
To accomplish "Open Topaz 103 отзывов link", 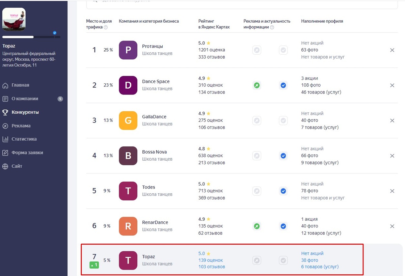I will [x=212, y=267].
